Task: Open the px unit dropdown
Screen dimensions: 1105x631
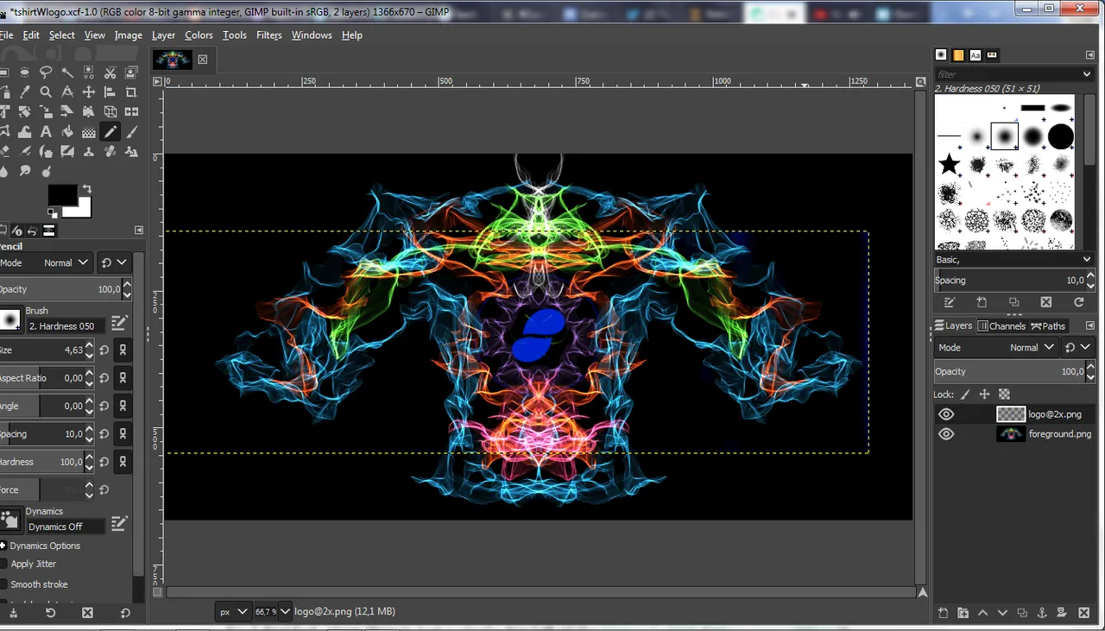Action: (233, 611)
